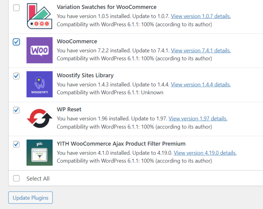Uncheck the WP Reset checkbox
The width and height of the screenshot is (263, 209).
(x=16, y=110)
